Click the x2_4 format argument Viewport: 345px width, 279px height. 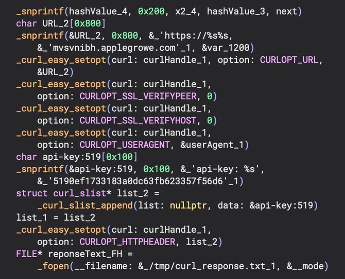point(179,11)
